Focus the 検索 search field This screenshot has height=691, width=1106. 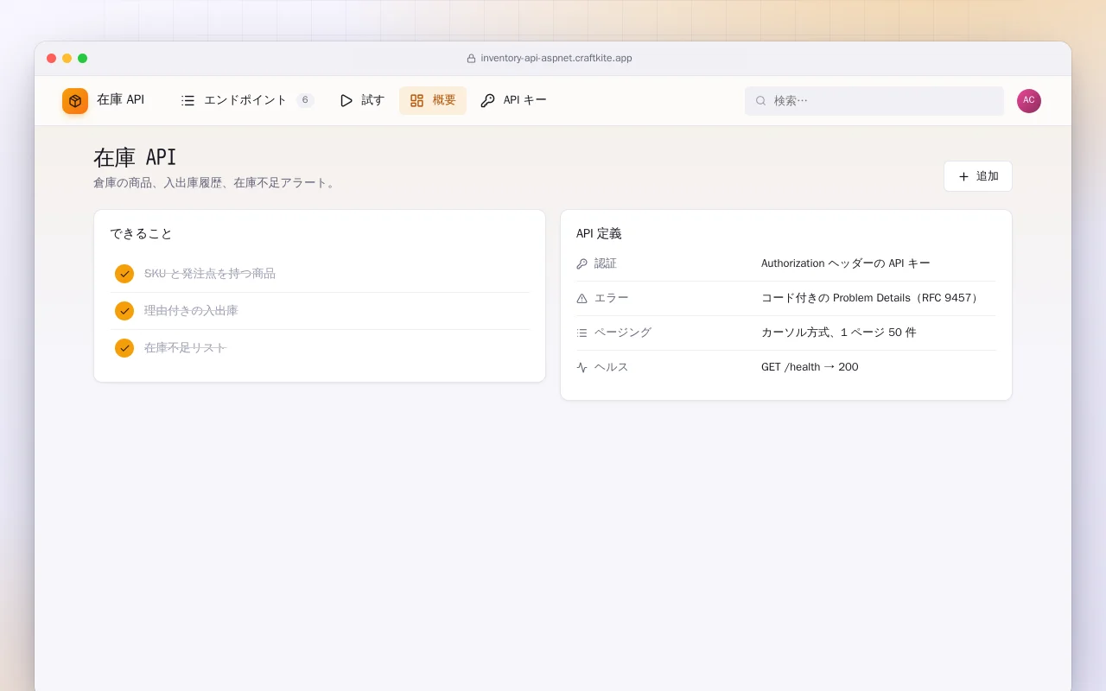[x=874, y=101]
